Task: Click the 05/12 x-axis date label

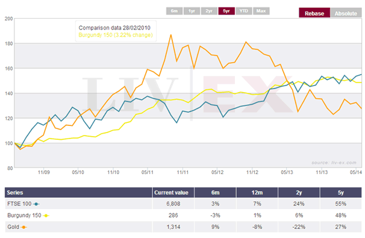Action: click(217, 172)
